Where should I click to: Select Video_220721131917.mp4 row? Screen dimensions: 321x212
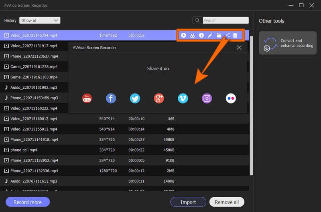click(34, 46)
